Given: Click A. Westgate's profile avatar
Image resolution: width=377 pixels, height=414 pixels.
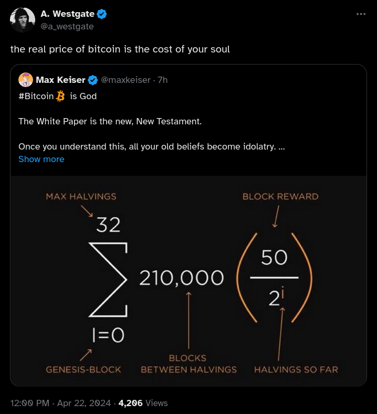Looking at the screenshot, I should tap(23, 20).
